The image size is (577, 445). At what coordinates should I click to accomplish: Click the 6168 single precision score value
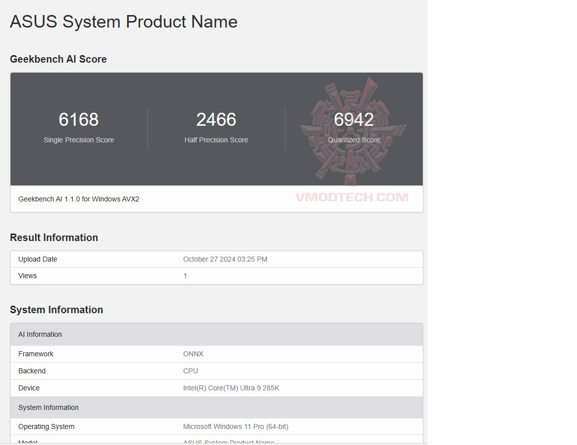[79, 119]
